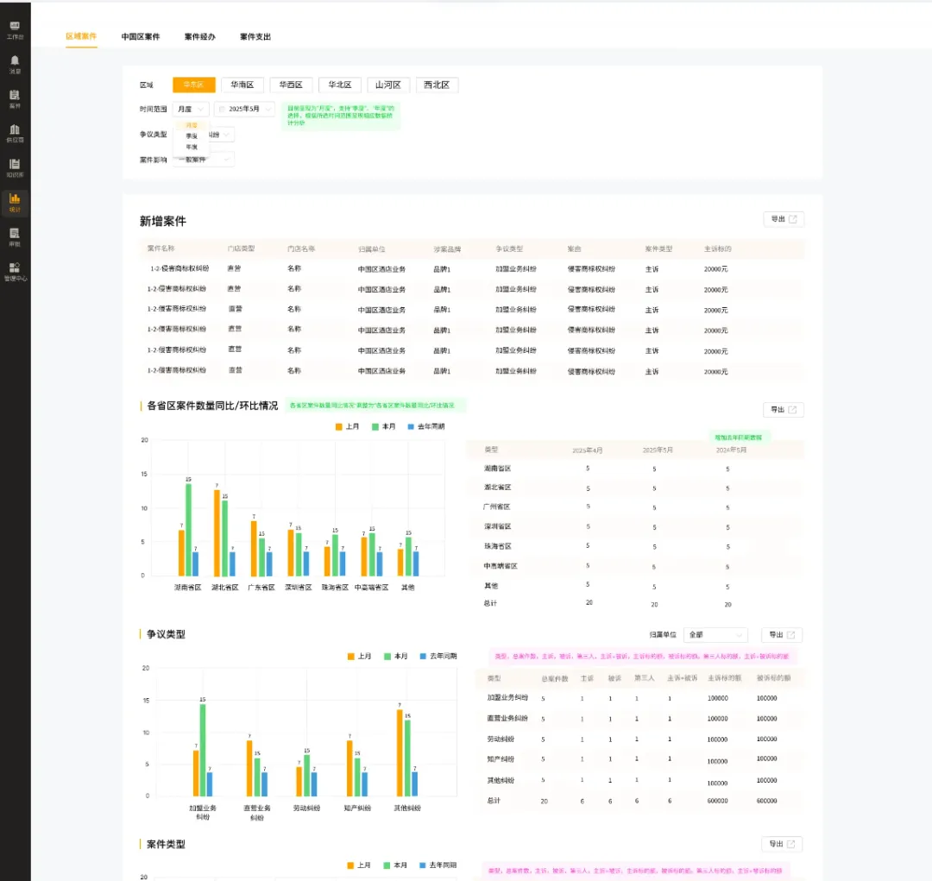Switch to the 中国区案件 tab

140,37
